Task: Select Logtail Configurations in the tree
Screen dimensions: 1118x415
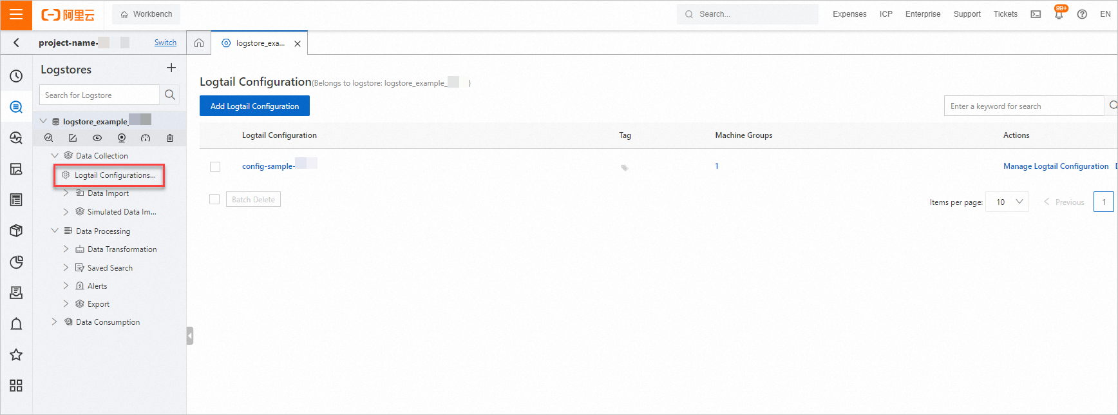Action: [115, 175]
